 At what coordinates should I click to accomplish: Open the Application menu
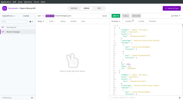[x=6, y=2]
